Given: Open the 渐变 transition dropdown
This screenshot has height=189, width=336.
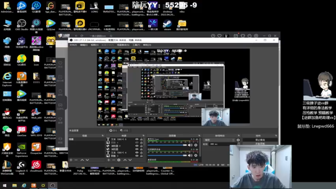Looking at the screenshot, I should (219, 140).
